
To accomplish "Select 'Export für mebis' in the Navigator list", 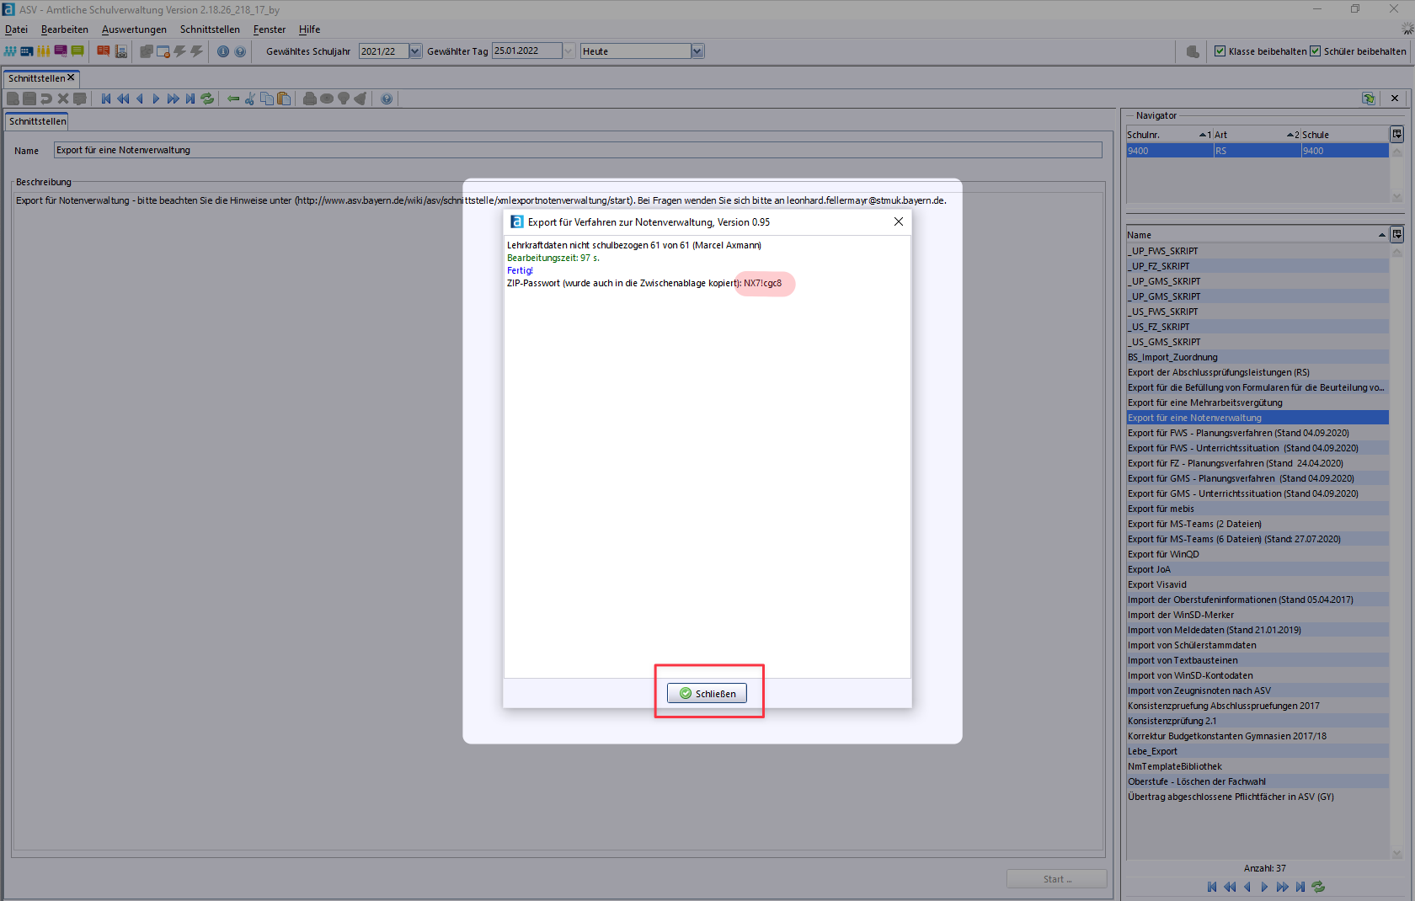I will point(1161,509).
